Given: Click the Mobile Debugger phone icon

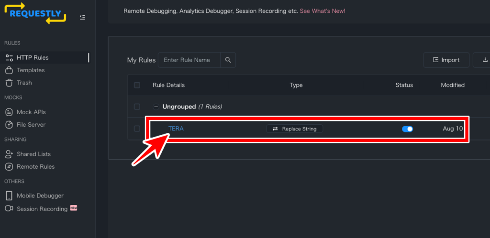Looking at the screenshot, I should tap(9, 195).
